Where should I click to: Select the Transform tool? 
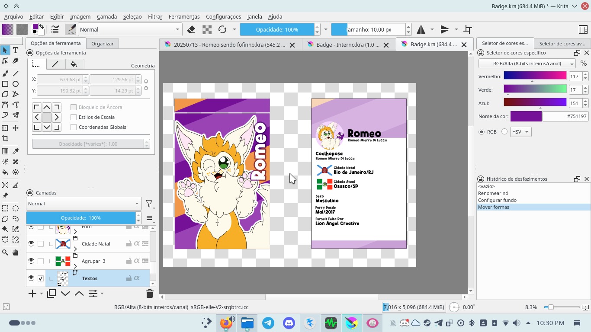pos(5,128)
